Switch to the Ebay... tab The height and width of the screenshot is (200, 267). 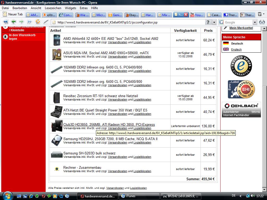[132, 15]
